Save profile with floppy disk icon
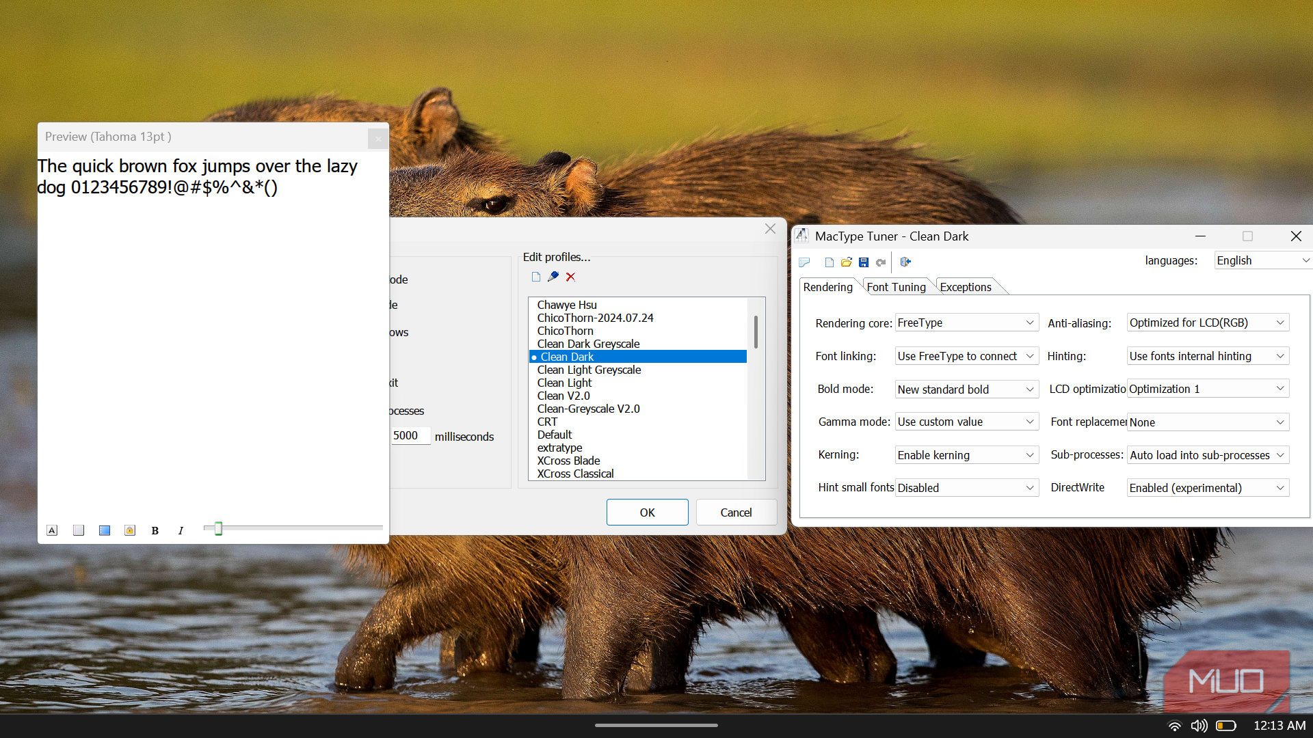Viewport: 1313px width, 738px height. [864, 262]
